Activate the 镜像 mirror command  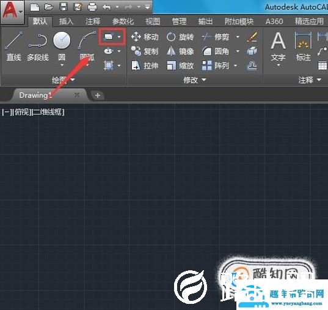pyautogui.click(x=180, y=51)
